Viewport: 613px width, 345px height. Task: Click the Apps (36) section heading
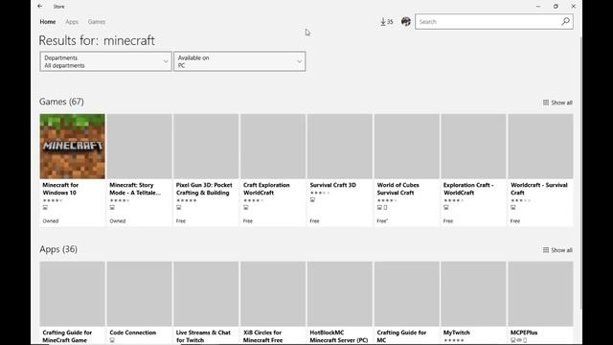[58, 249]
